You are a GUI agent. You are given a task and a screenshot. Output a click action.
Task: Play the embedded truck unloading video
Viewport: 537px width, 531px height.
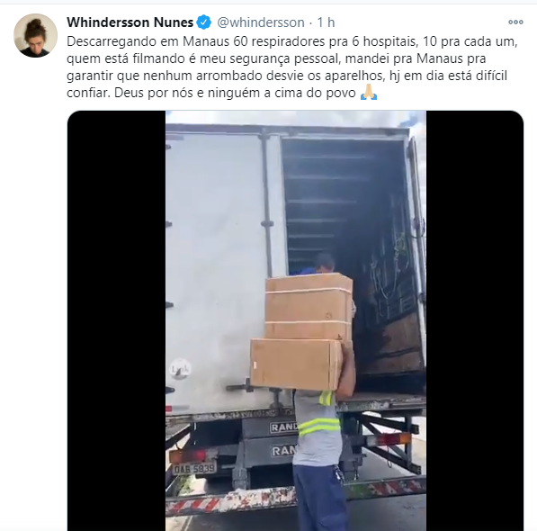(296, 320)
